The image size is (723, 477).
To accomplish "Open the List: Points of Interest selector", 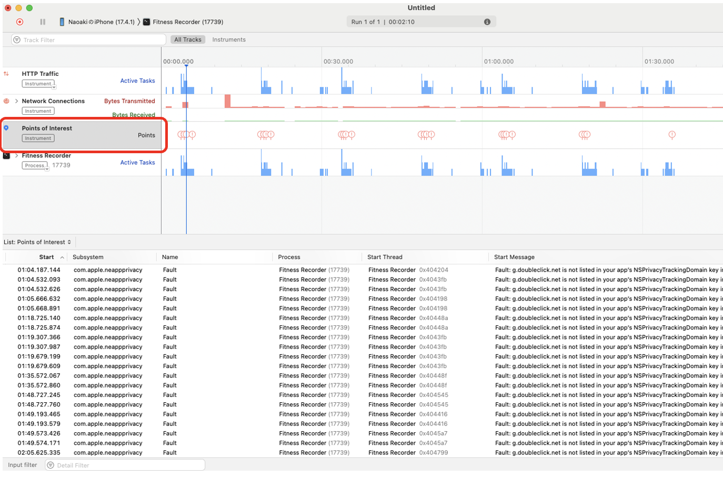I will click(37, 242).
